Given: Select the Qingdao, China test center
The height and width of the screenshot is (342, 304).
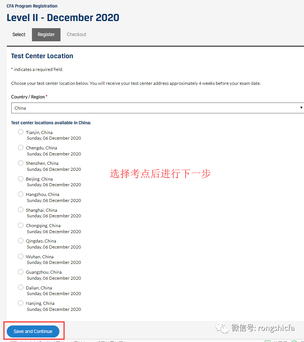Looking at the screenshot, I should click(21, 241).
